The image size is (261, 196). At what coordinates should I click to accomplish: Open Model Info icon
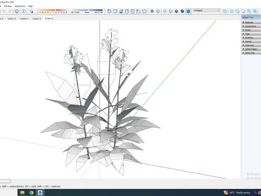(x=23, y=11)
